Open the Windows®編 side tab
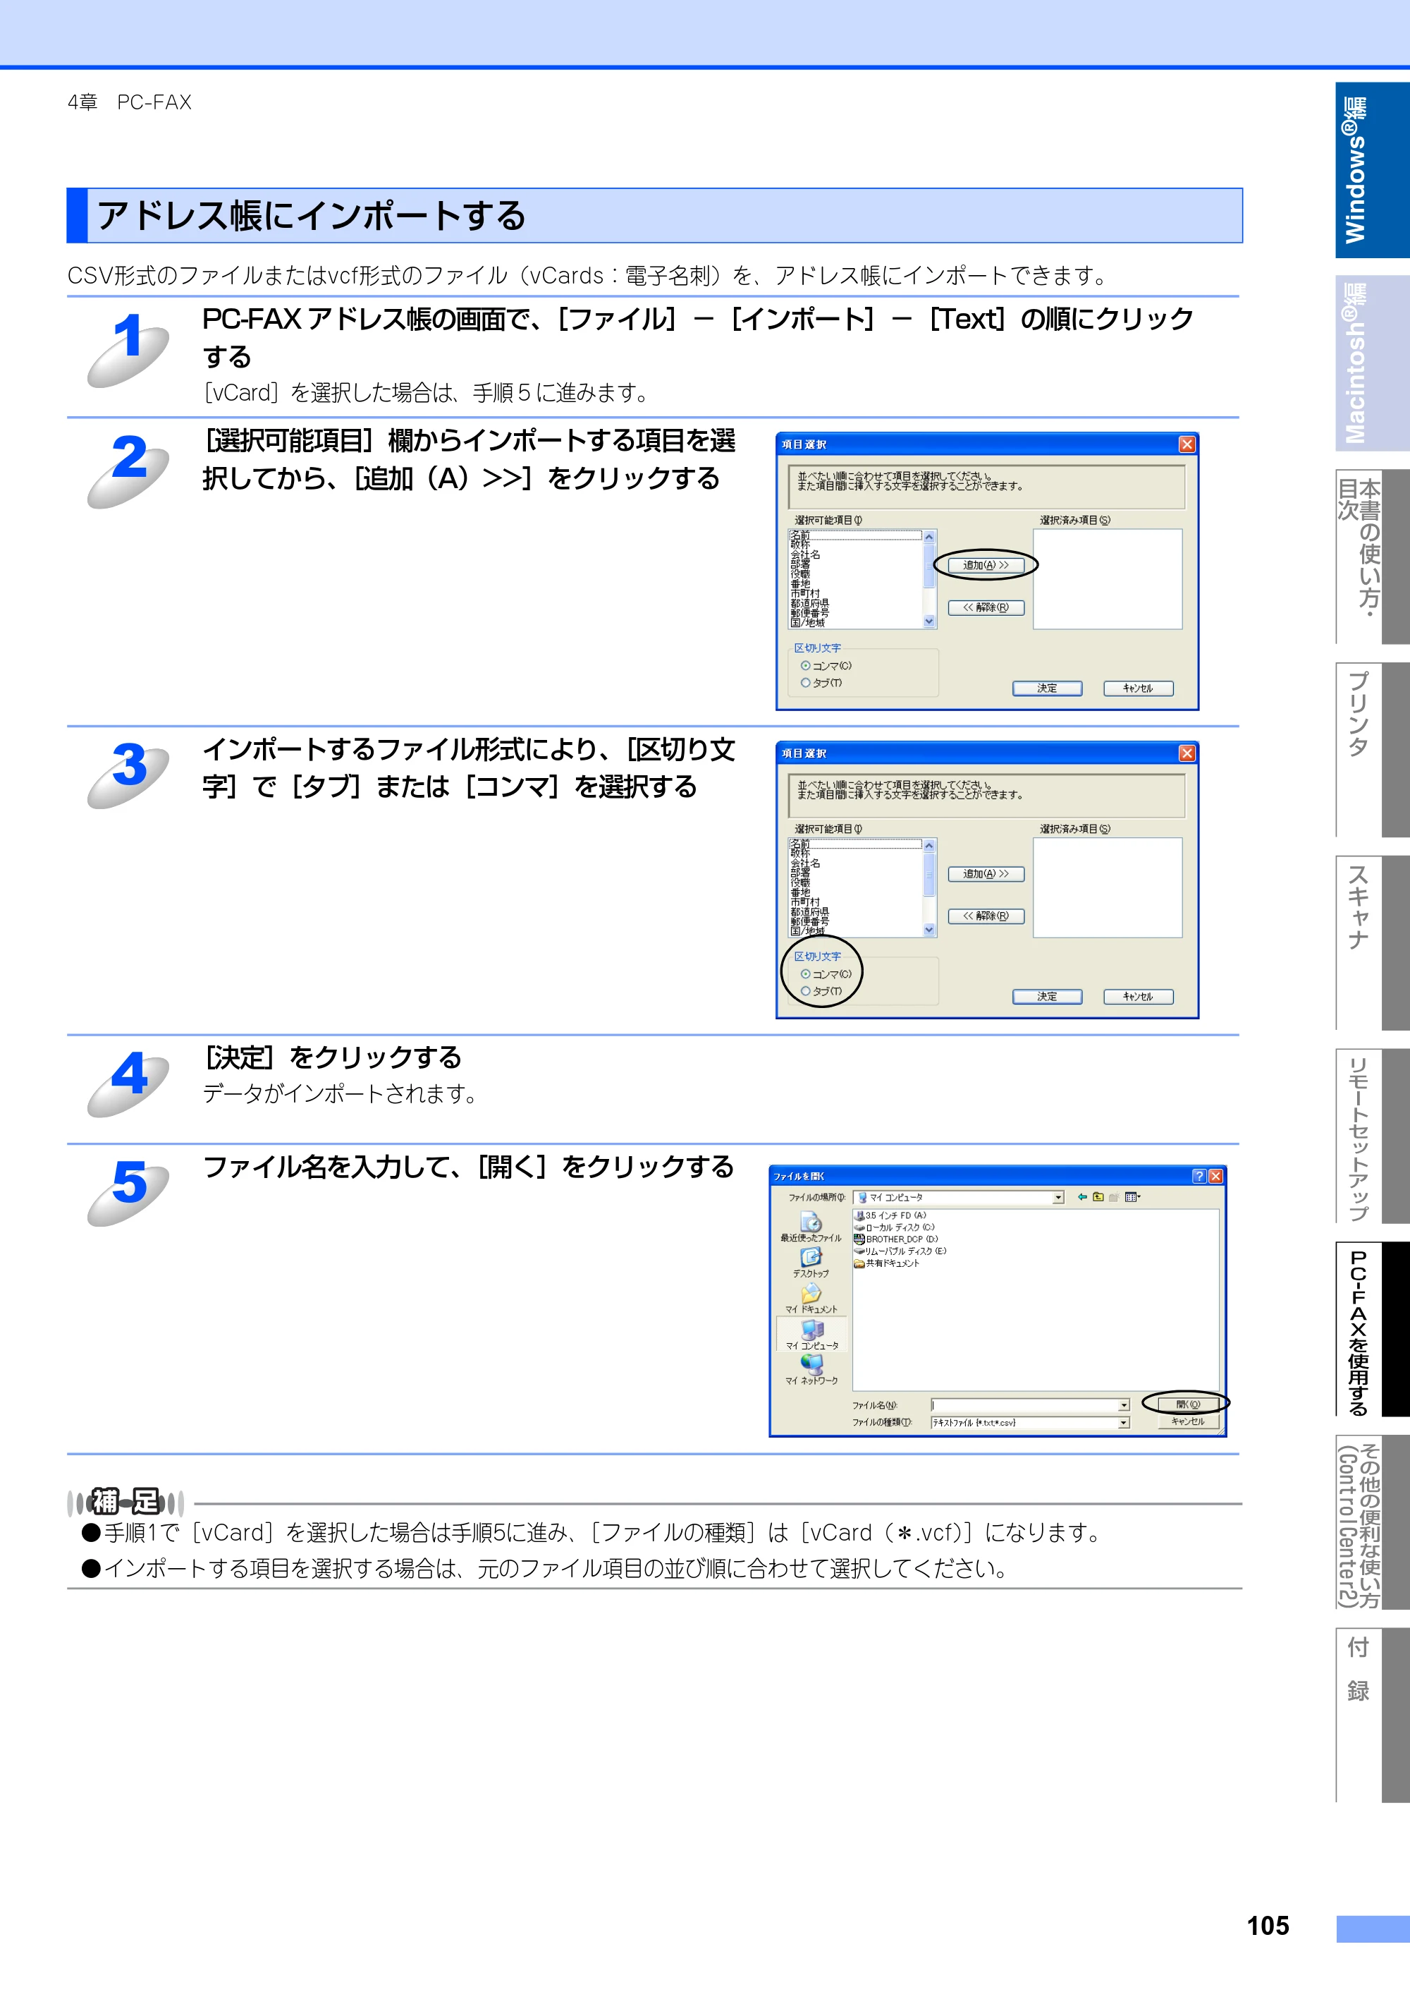1410x1997 pixels. pyautogui.click(x=1372, y=171)
